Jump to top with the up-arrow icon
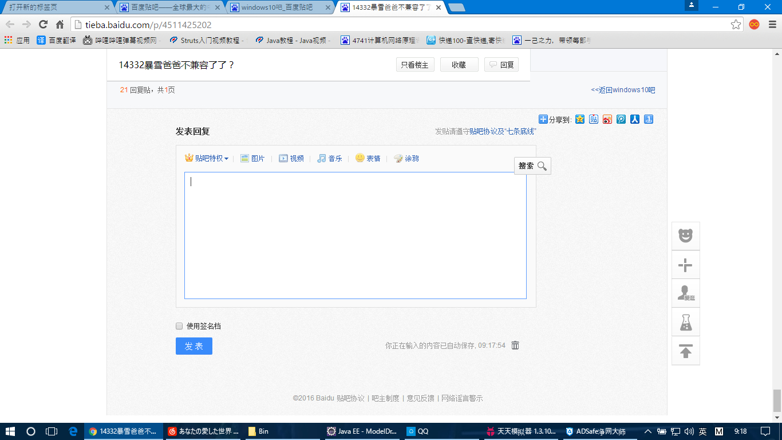This screenshot has width=782, height=440. [685, 351]
